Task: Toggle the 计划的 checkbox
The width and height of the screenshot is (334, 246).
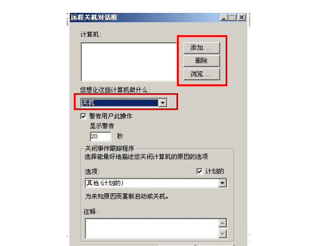Action: click(199, 171)
